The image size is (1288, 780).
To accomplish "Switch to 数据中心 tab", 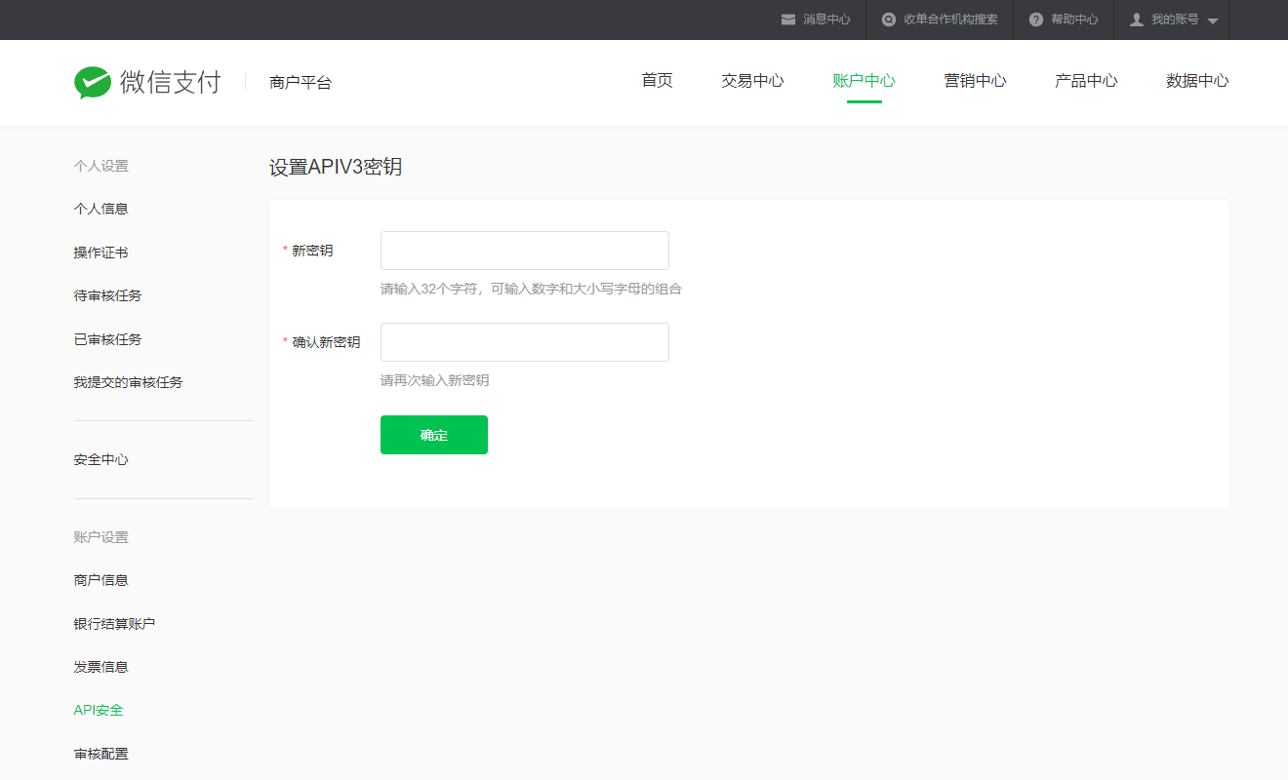I will pos(1197,81).
